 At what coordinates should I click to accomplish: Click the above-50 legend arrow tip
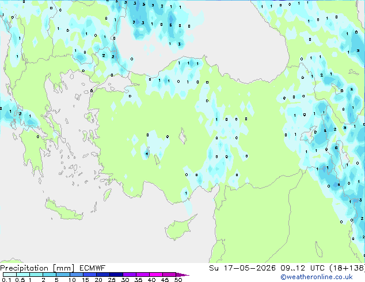(182, 275)
